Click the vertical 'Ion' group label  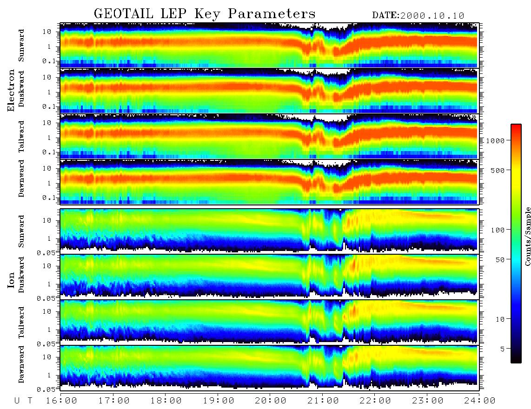(x=11, y=280)
